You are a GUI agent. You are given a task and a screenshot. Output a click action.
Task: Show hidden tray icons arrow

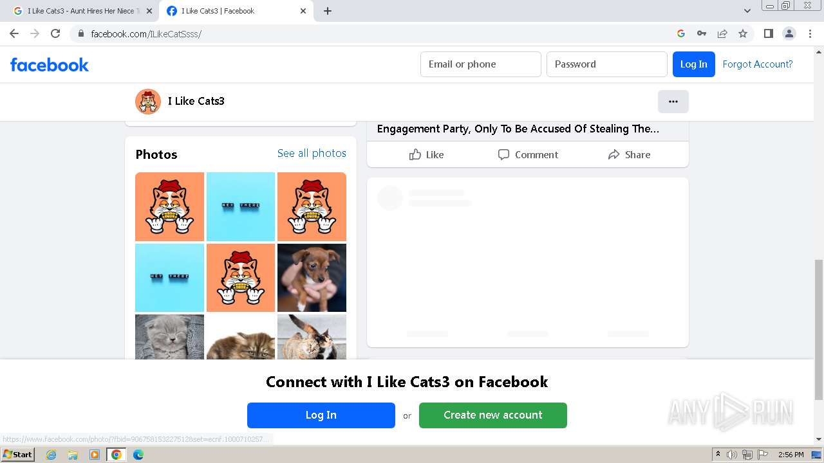pyautogui.click(x=718, y=455)
